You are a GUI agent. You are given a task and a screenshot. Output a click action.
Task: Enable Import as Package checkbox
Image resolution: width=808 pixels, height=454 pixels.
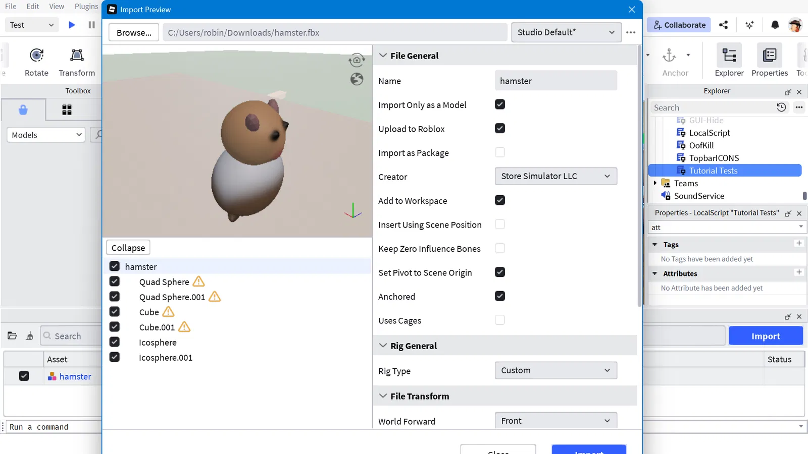pyautogui.click(x=500, y=152)
